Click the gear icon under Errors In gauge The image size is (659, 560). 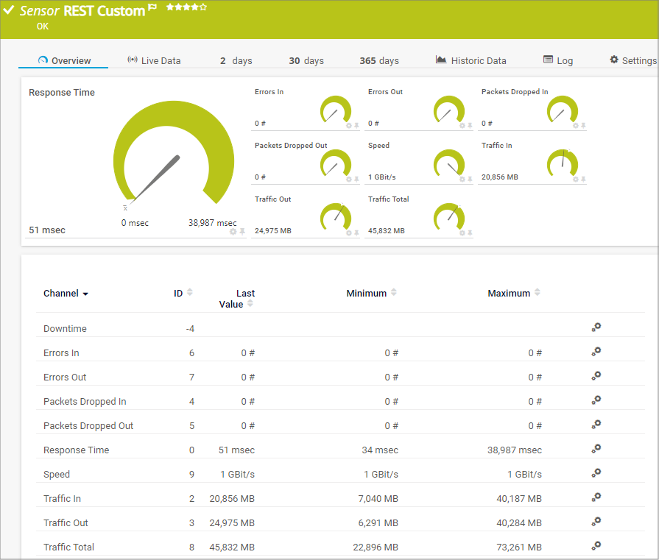pos(349,126)
